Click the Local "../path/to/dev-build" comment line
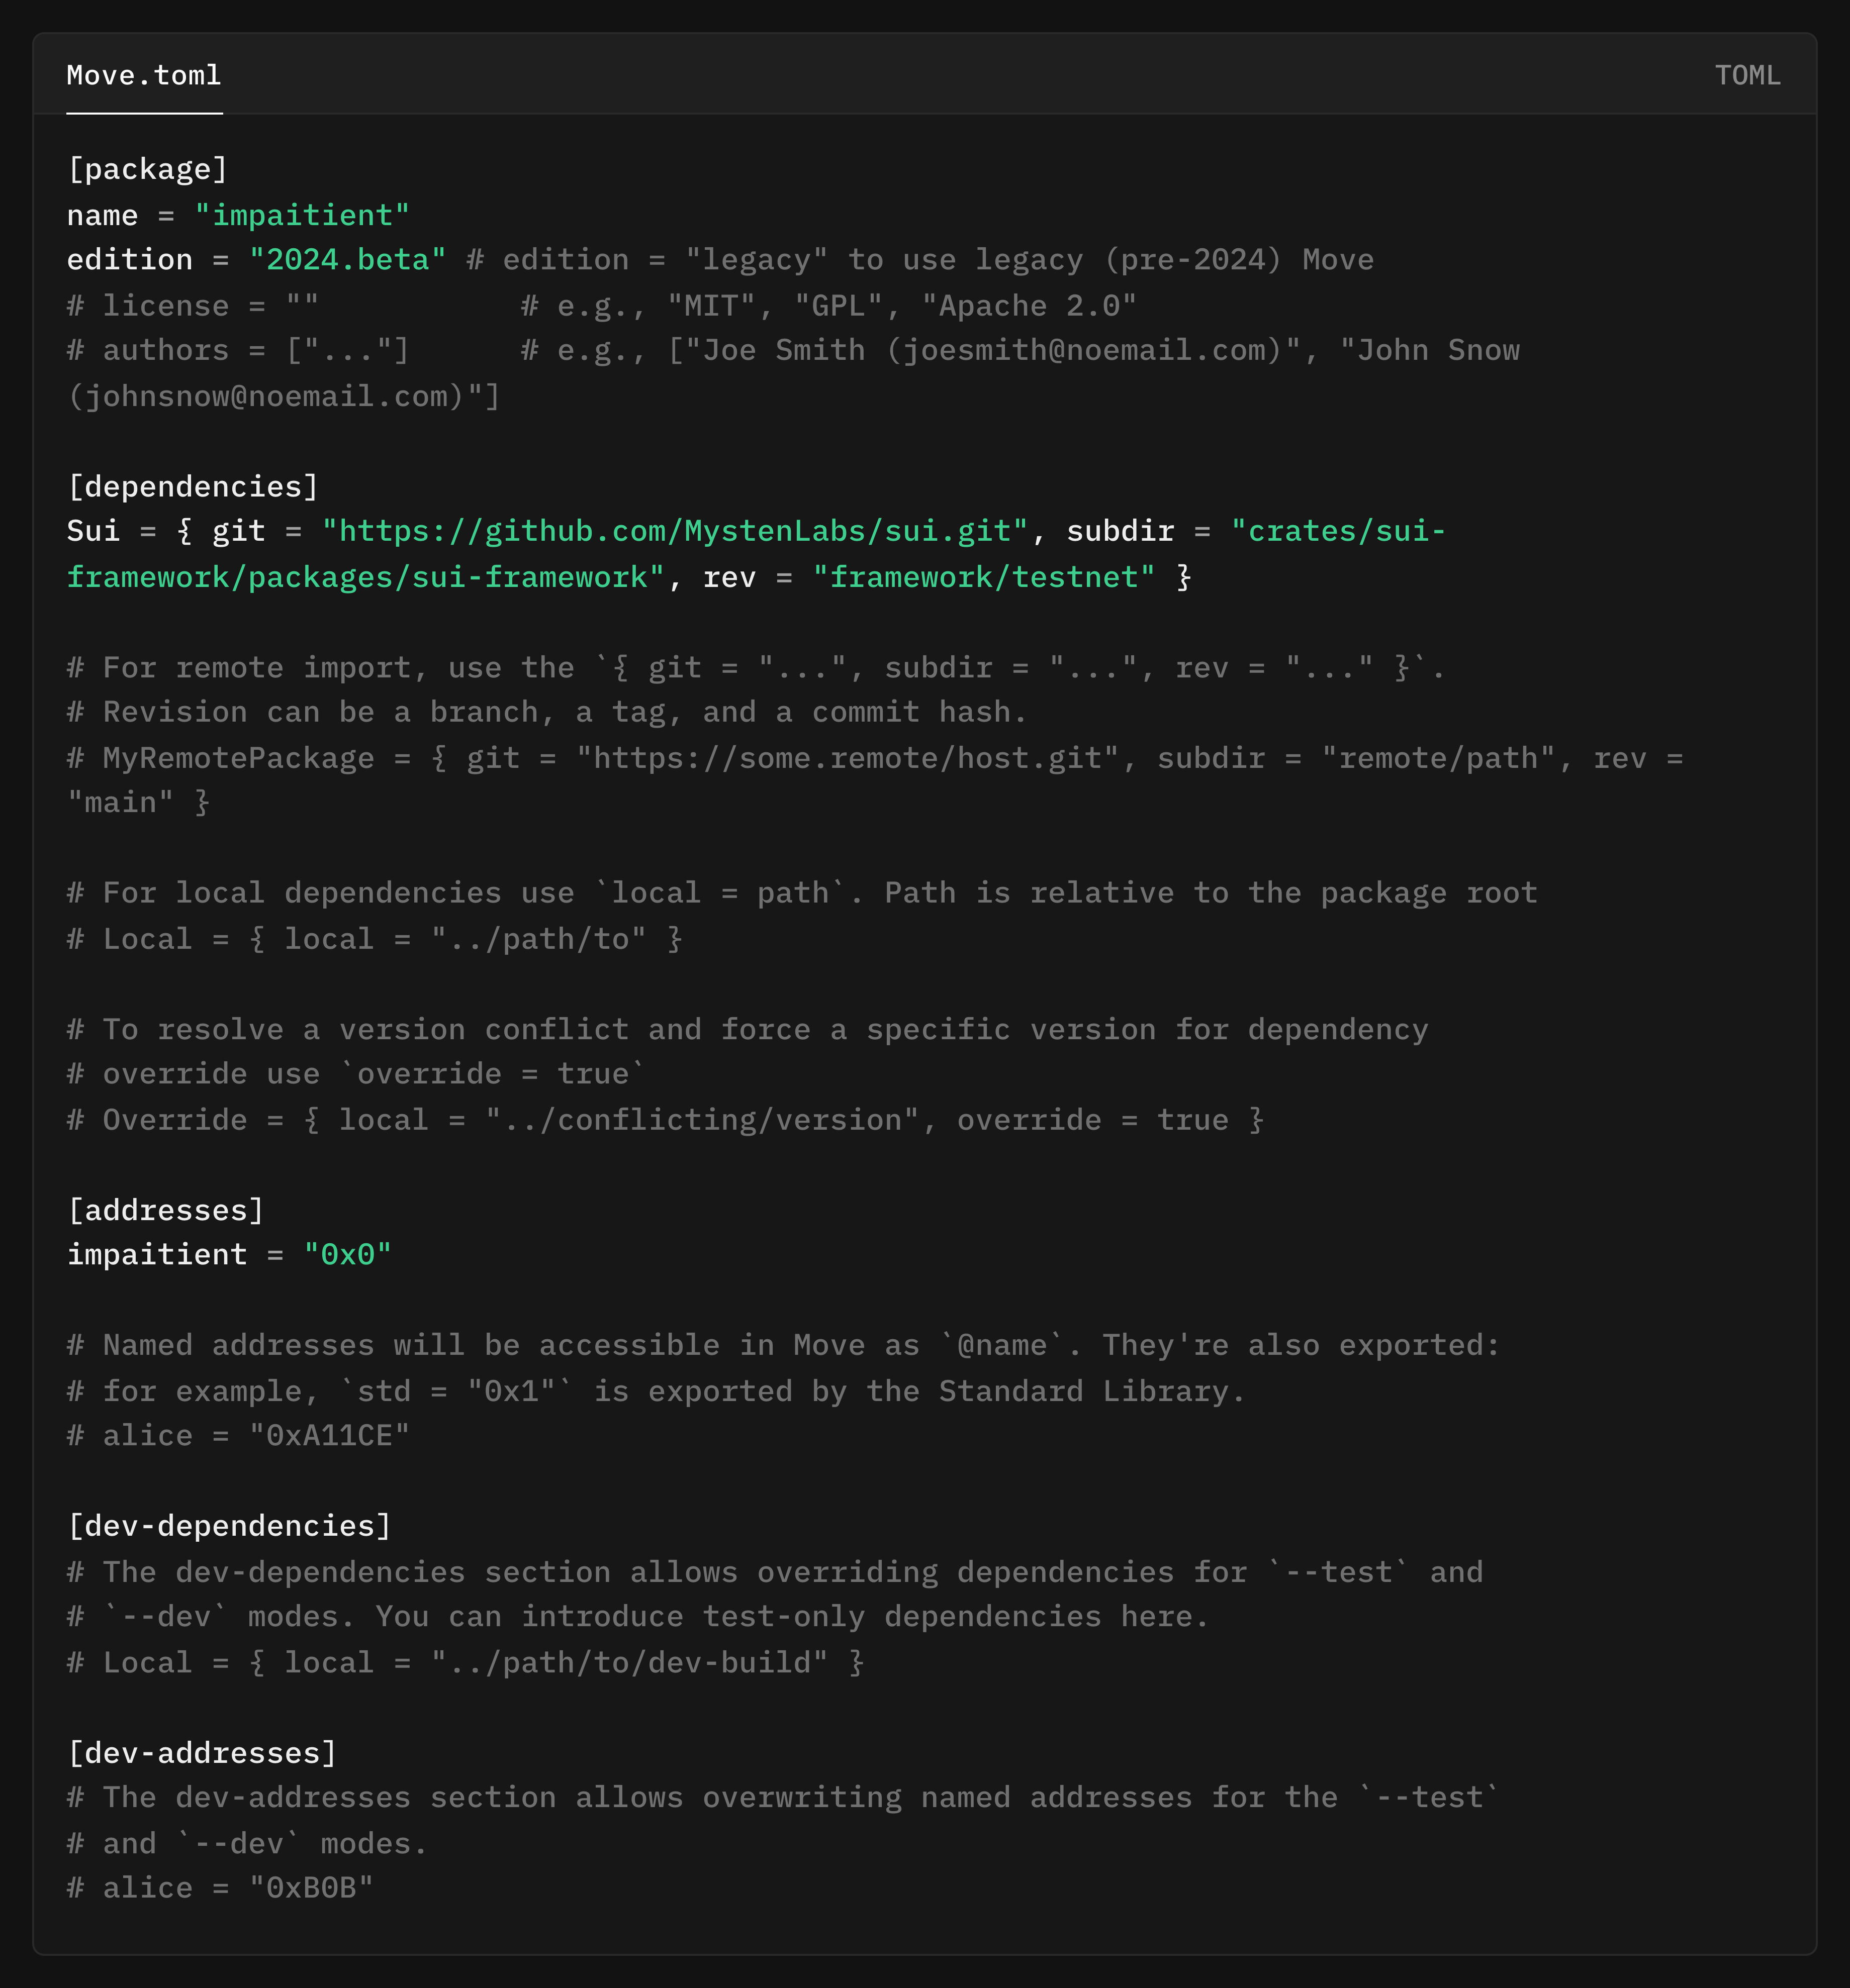The width and height of the screenshot is (1850, 1988). pos(464,1662)
